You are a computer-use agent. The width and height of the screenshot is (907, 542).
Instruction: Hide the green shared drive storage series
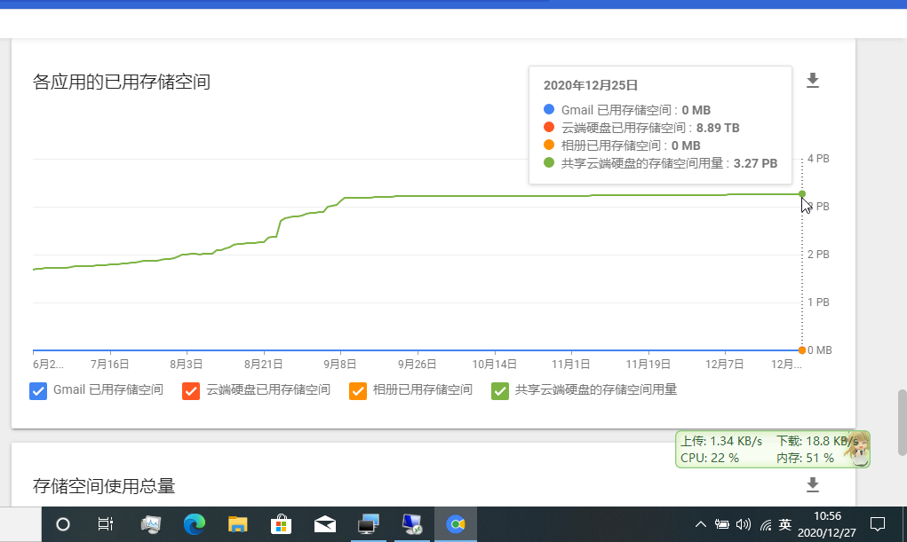point(500,390)
